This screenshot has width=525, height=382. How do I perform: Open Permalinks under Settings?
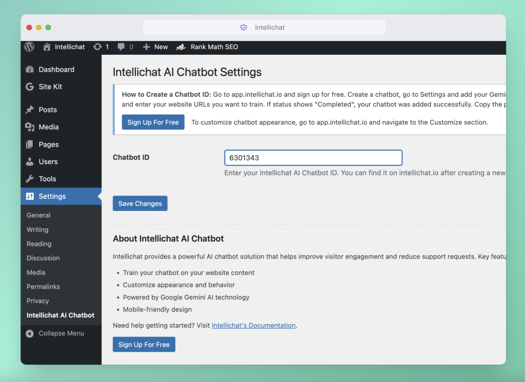point(43,286)
